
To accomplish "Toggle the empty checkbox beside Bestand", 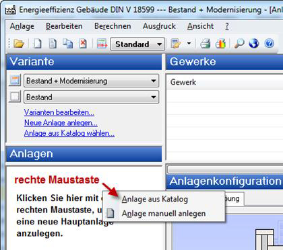I will click(15, 97).
